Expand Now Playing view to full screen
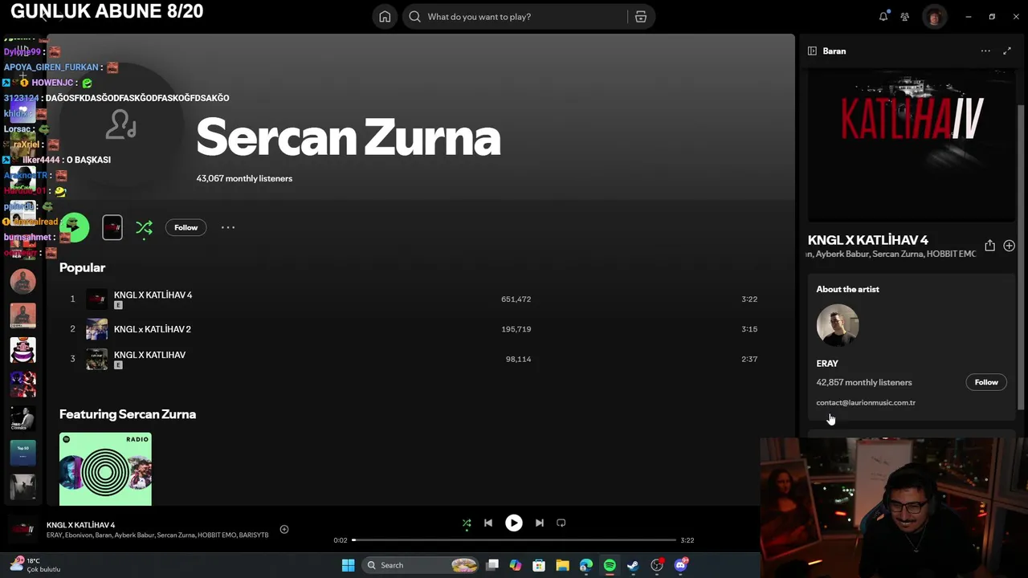Screen dimensions: 1028x578 1007,51
